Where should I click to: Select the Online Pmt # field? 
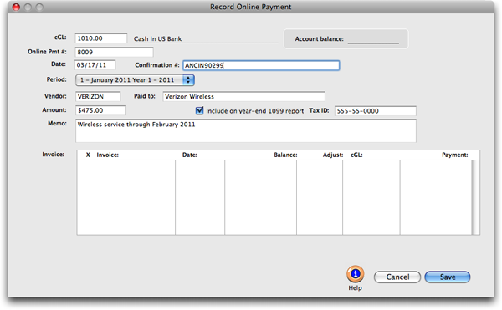pyautogui.click(x=114, y=52)
